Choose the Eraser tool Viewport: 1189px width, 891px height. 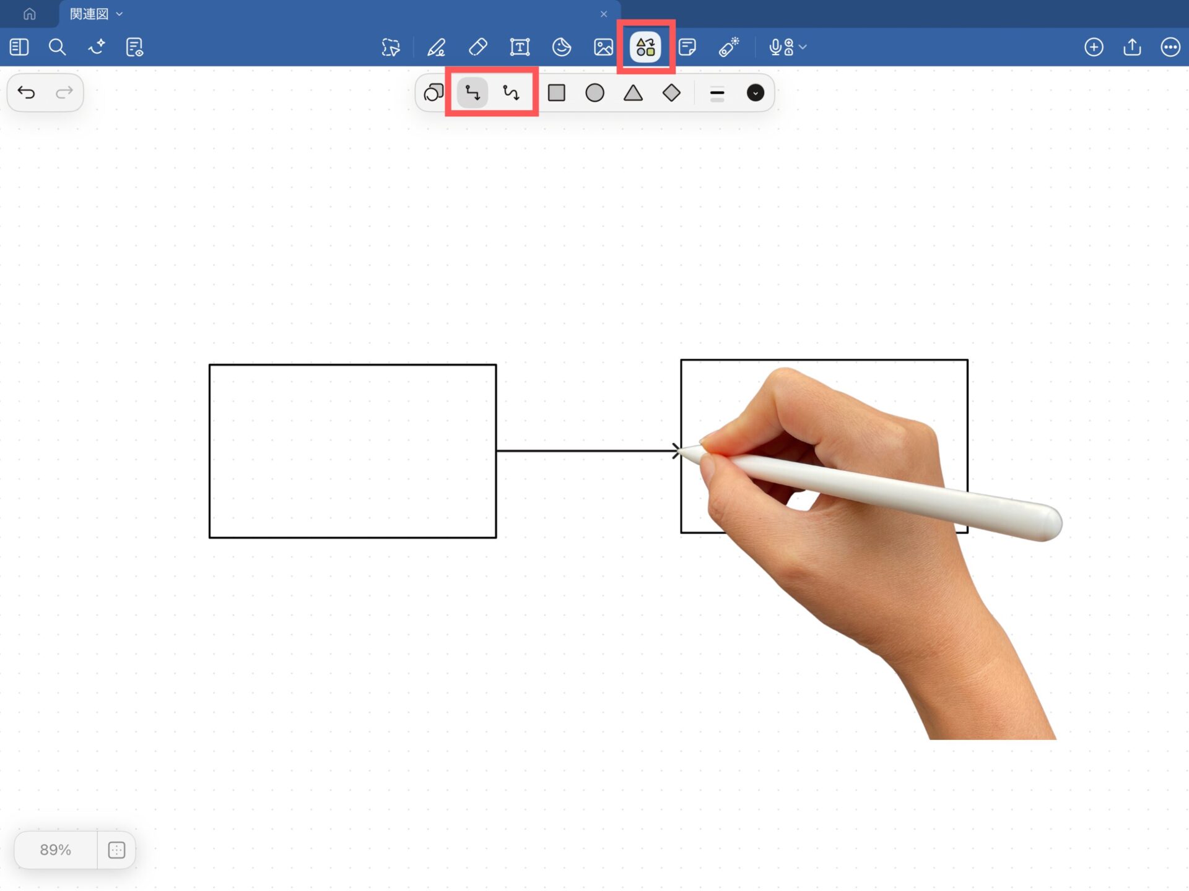click(477, 47)
